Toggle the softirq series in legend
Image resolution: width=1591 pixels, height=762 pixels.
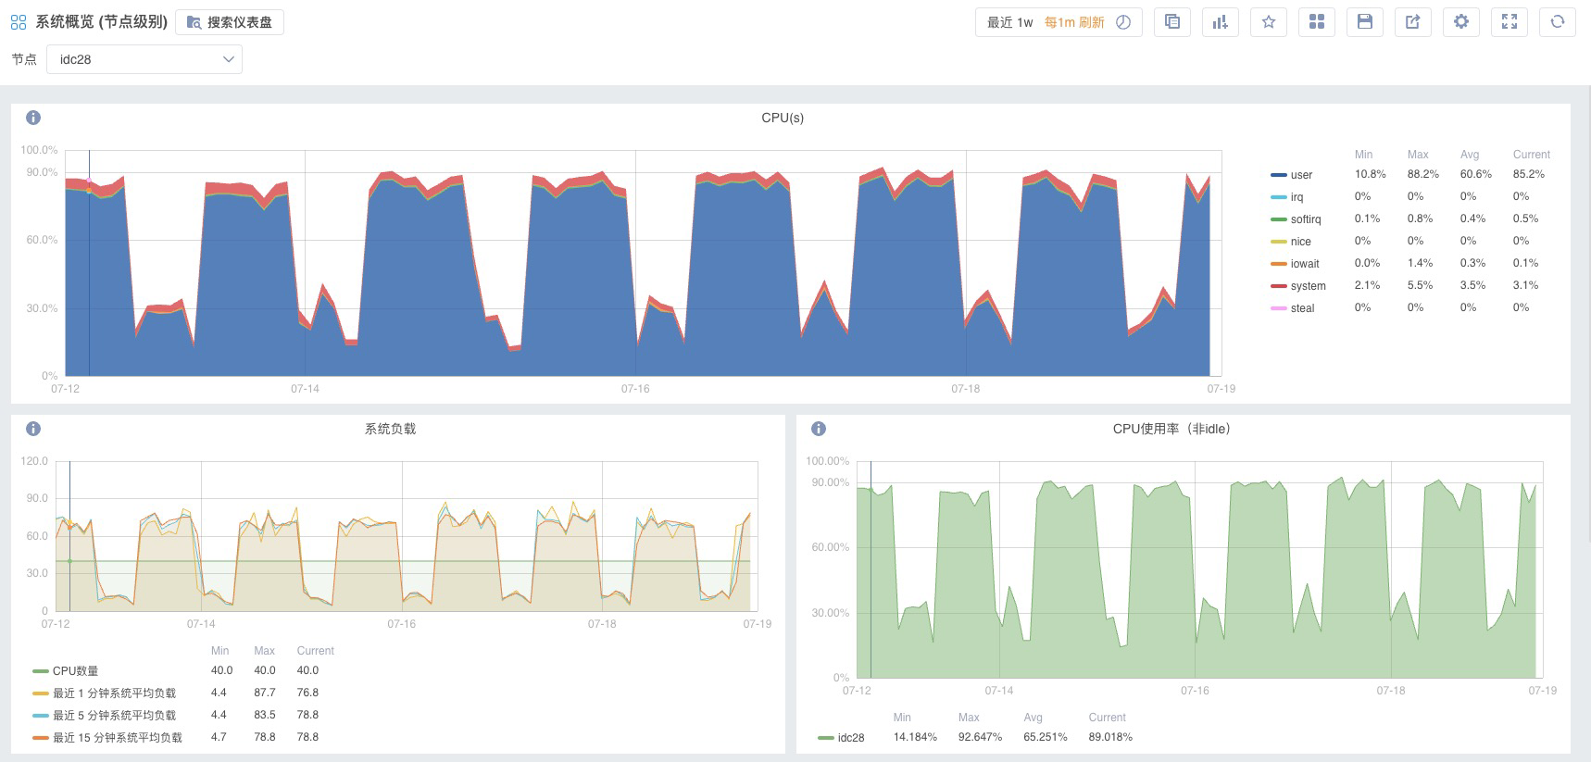(x=1306, y=219)
